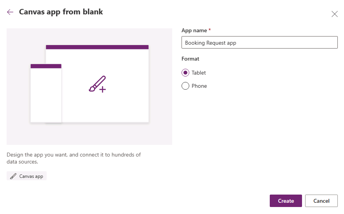Create the Booking Request app
This screenshot has height=214, width=344.
pyautogui.click(x=286, y=201)
